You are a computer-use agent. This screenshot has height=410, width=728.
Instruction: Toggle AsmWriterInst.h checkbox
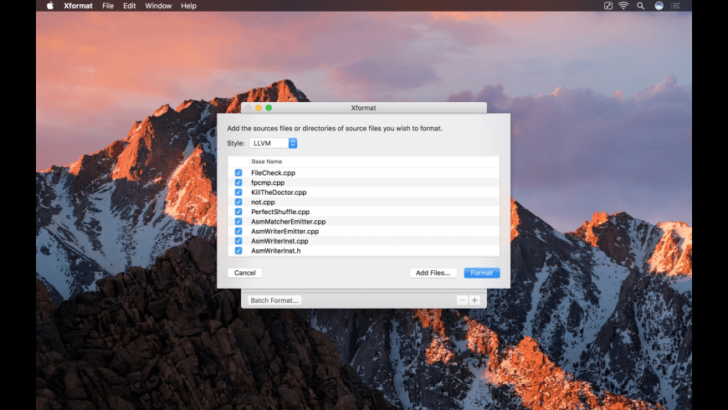pos(238,251)
